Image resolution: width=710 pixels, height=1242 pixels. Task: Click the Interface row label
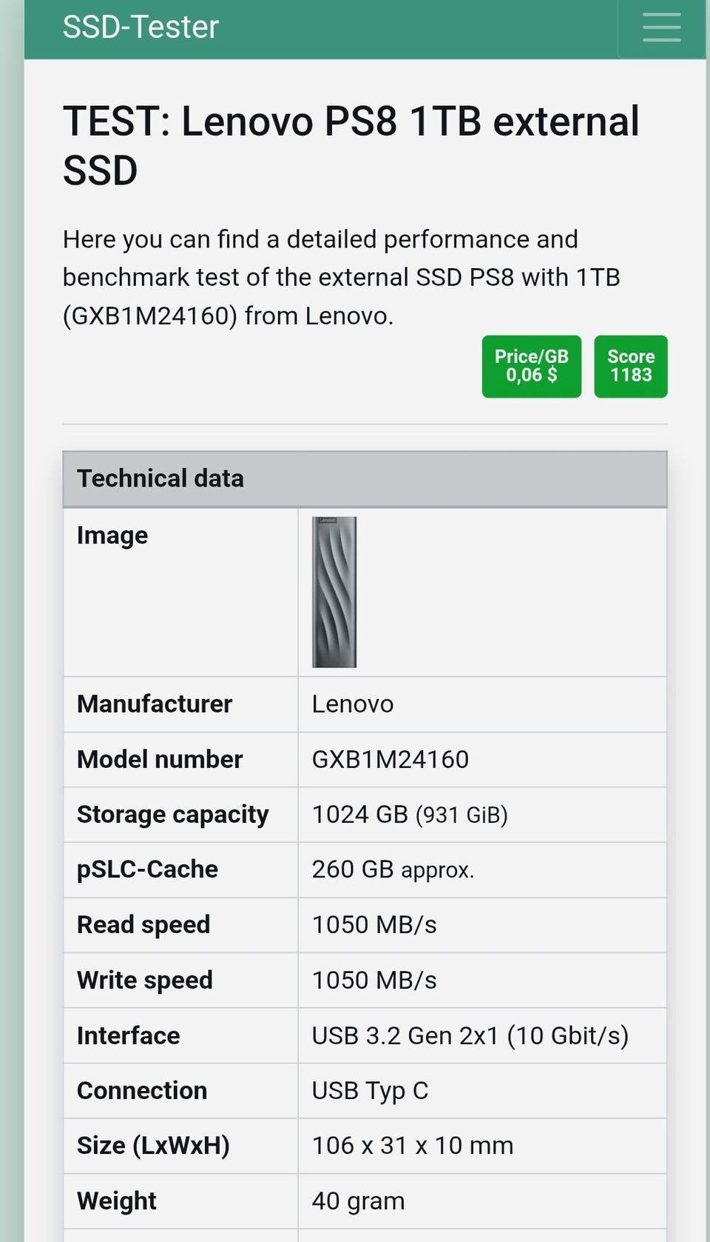(128, 1035)
